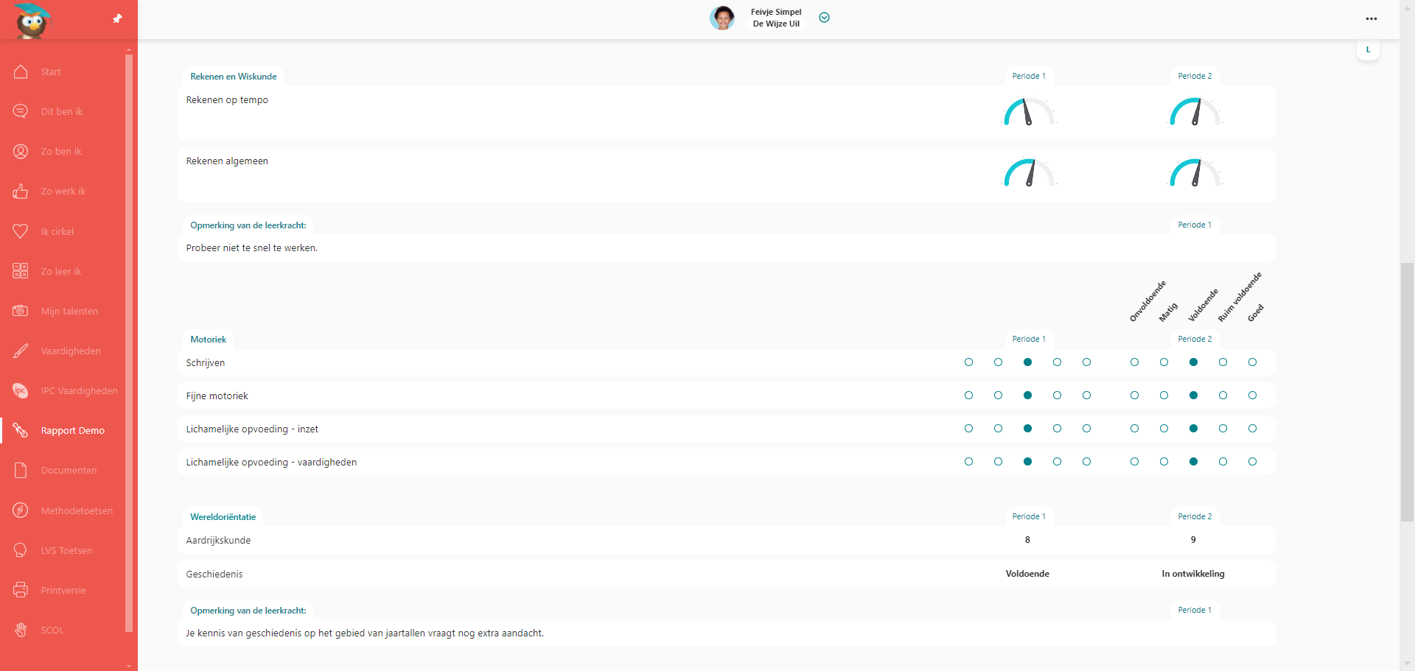Click the Zo leer ik grid icon
The height and width of the screenshot is (671, 1415).
pyautogui.click(x=21, y=271)
